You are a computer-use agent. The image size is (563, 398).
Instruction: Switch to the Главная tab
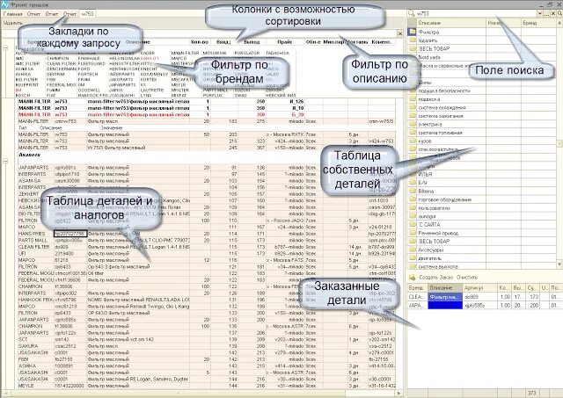pyautogui.click(x=13, y=14)
